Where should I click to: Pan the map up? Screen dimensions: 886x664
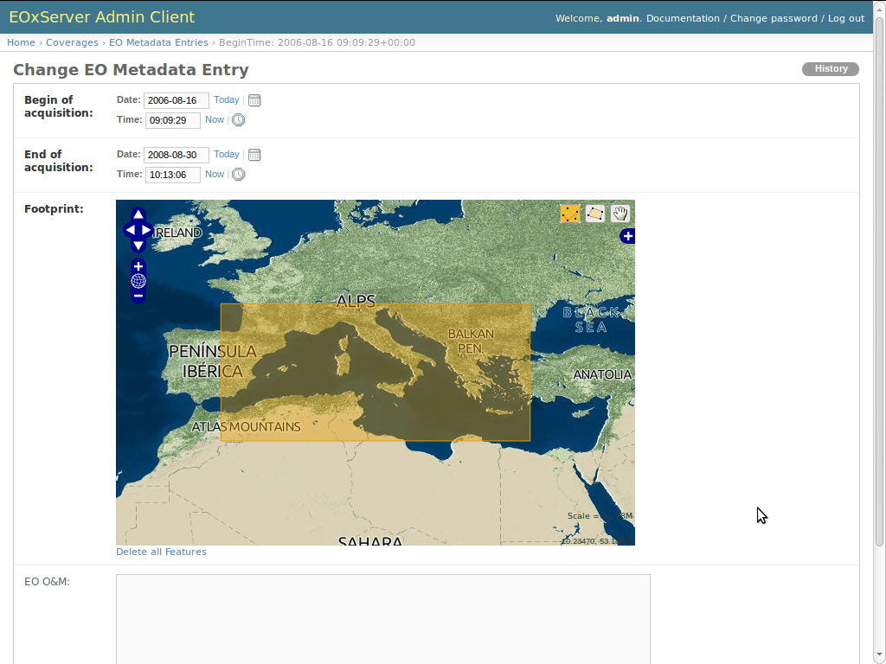(138, 214)
